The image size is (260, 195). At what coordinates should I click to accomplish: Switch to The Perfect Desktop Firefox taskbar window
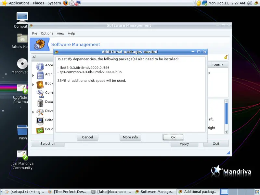point(68,192)
